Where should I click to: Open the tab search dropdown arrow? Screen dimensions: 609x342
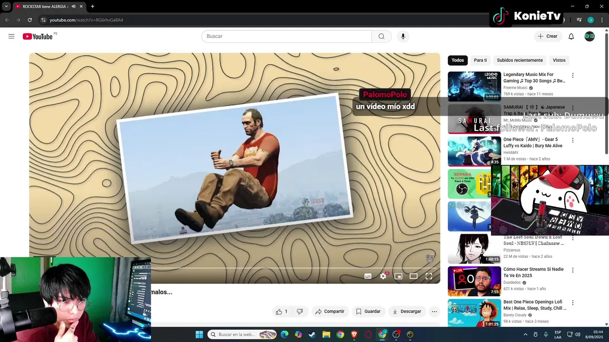6,7
